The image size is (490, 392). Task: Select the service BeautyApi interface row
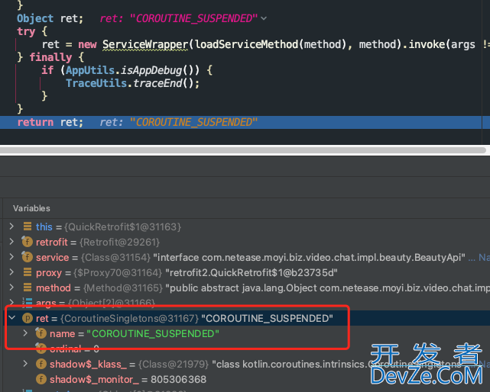click(x=246, y=257)
